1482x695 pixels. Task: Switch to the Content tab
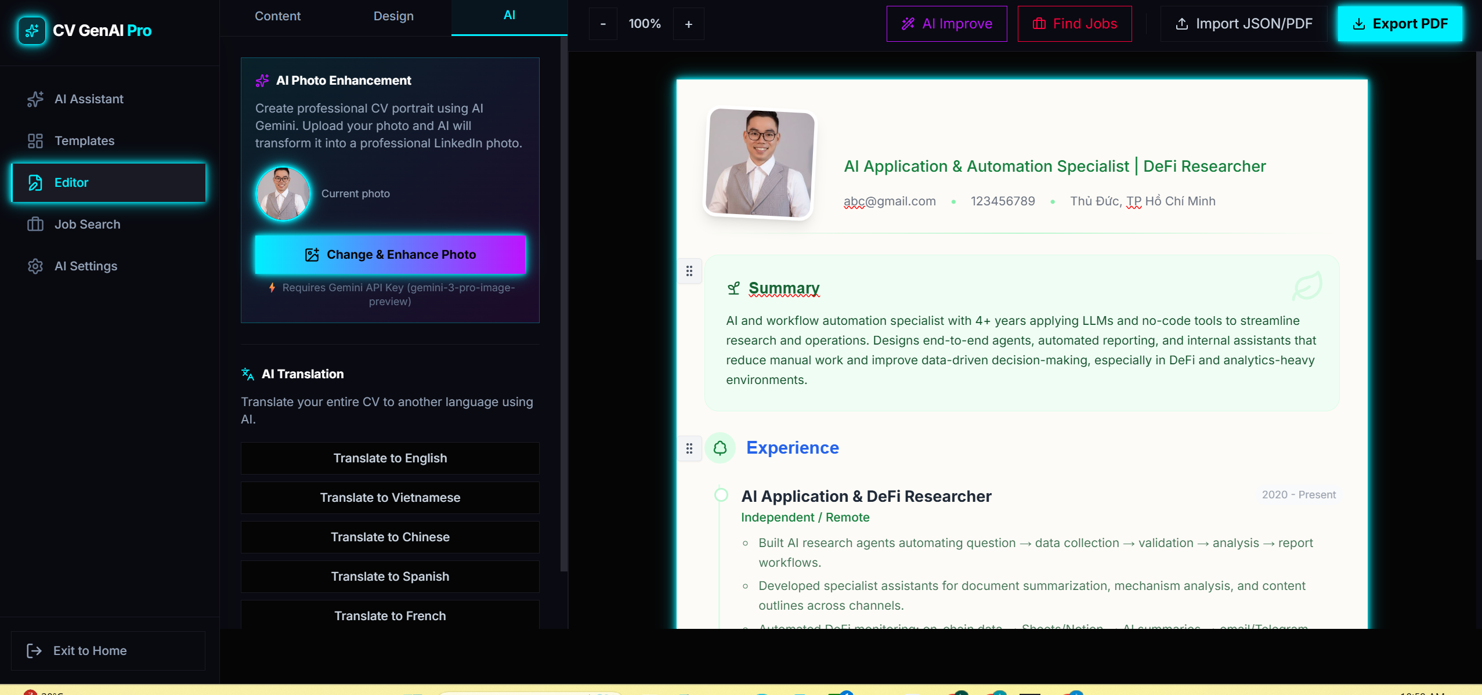[277, 16]
